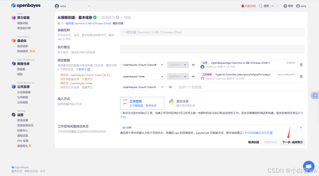319x176 pixels.
Task: Open 通知设置 in the sidebar
Action: [22, 135]
